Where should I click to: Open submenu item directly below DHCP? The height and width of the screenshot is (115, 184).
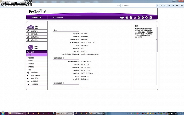click(37, 64)
